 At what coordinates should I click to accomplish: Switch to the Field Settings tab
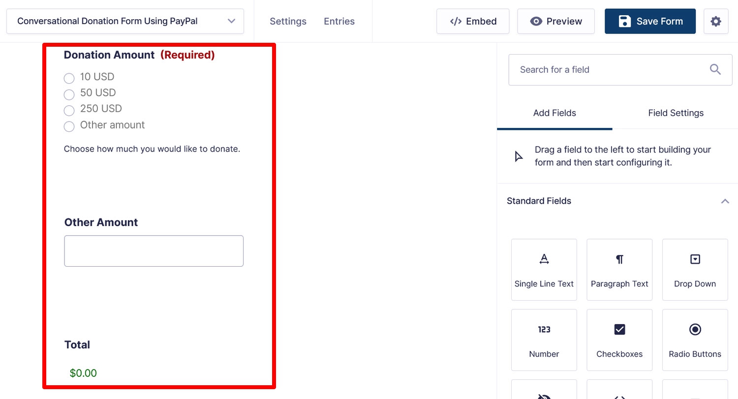coord(676,113)
